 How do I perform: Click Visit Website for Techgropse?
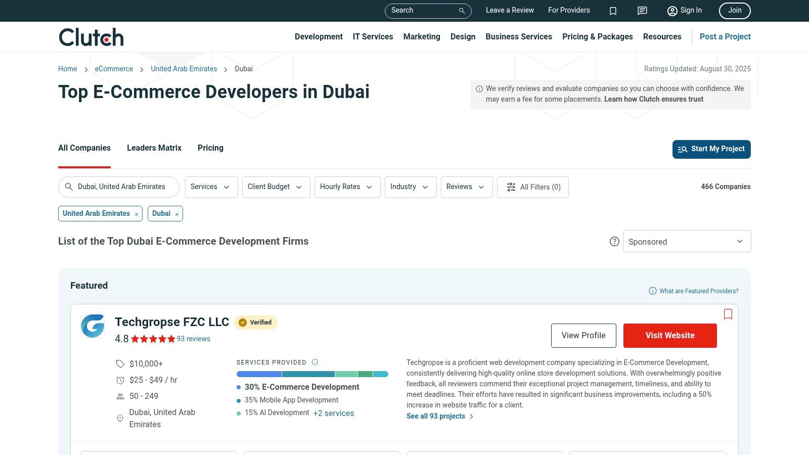pyautogui.click(x=670, y=335)
